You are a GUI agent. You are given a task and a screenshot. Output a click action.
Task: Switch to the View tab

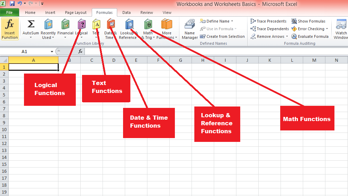pos(167,12)
